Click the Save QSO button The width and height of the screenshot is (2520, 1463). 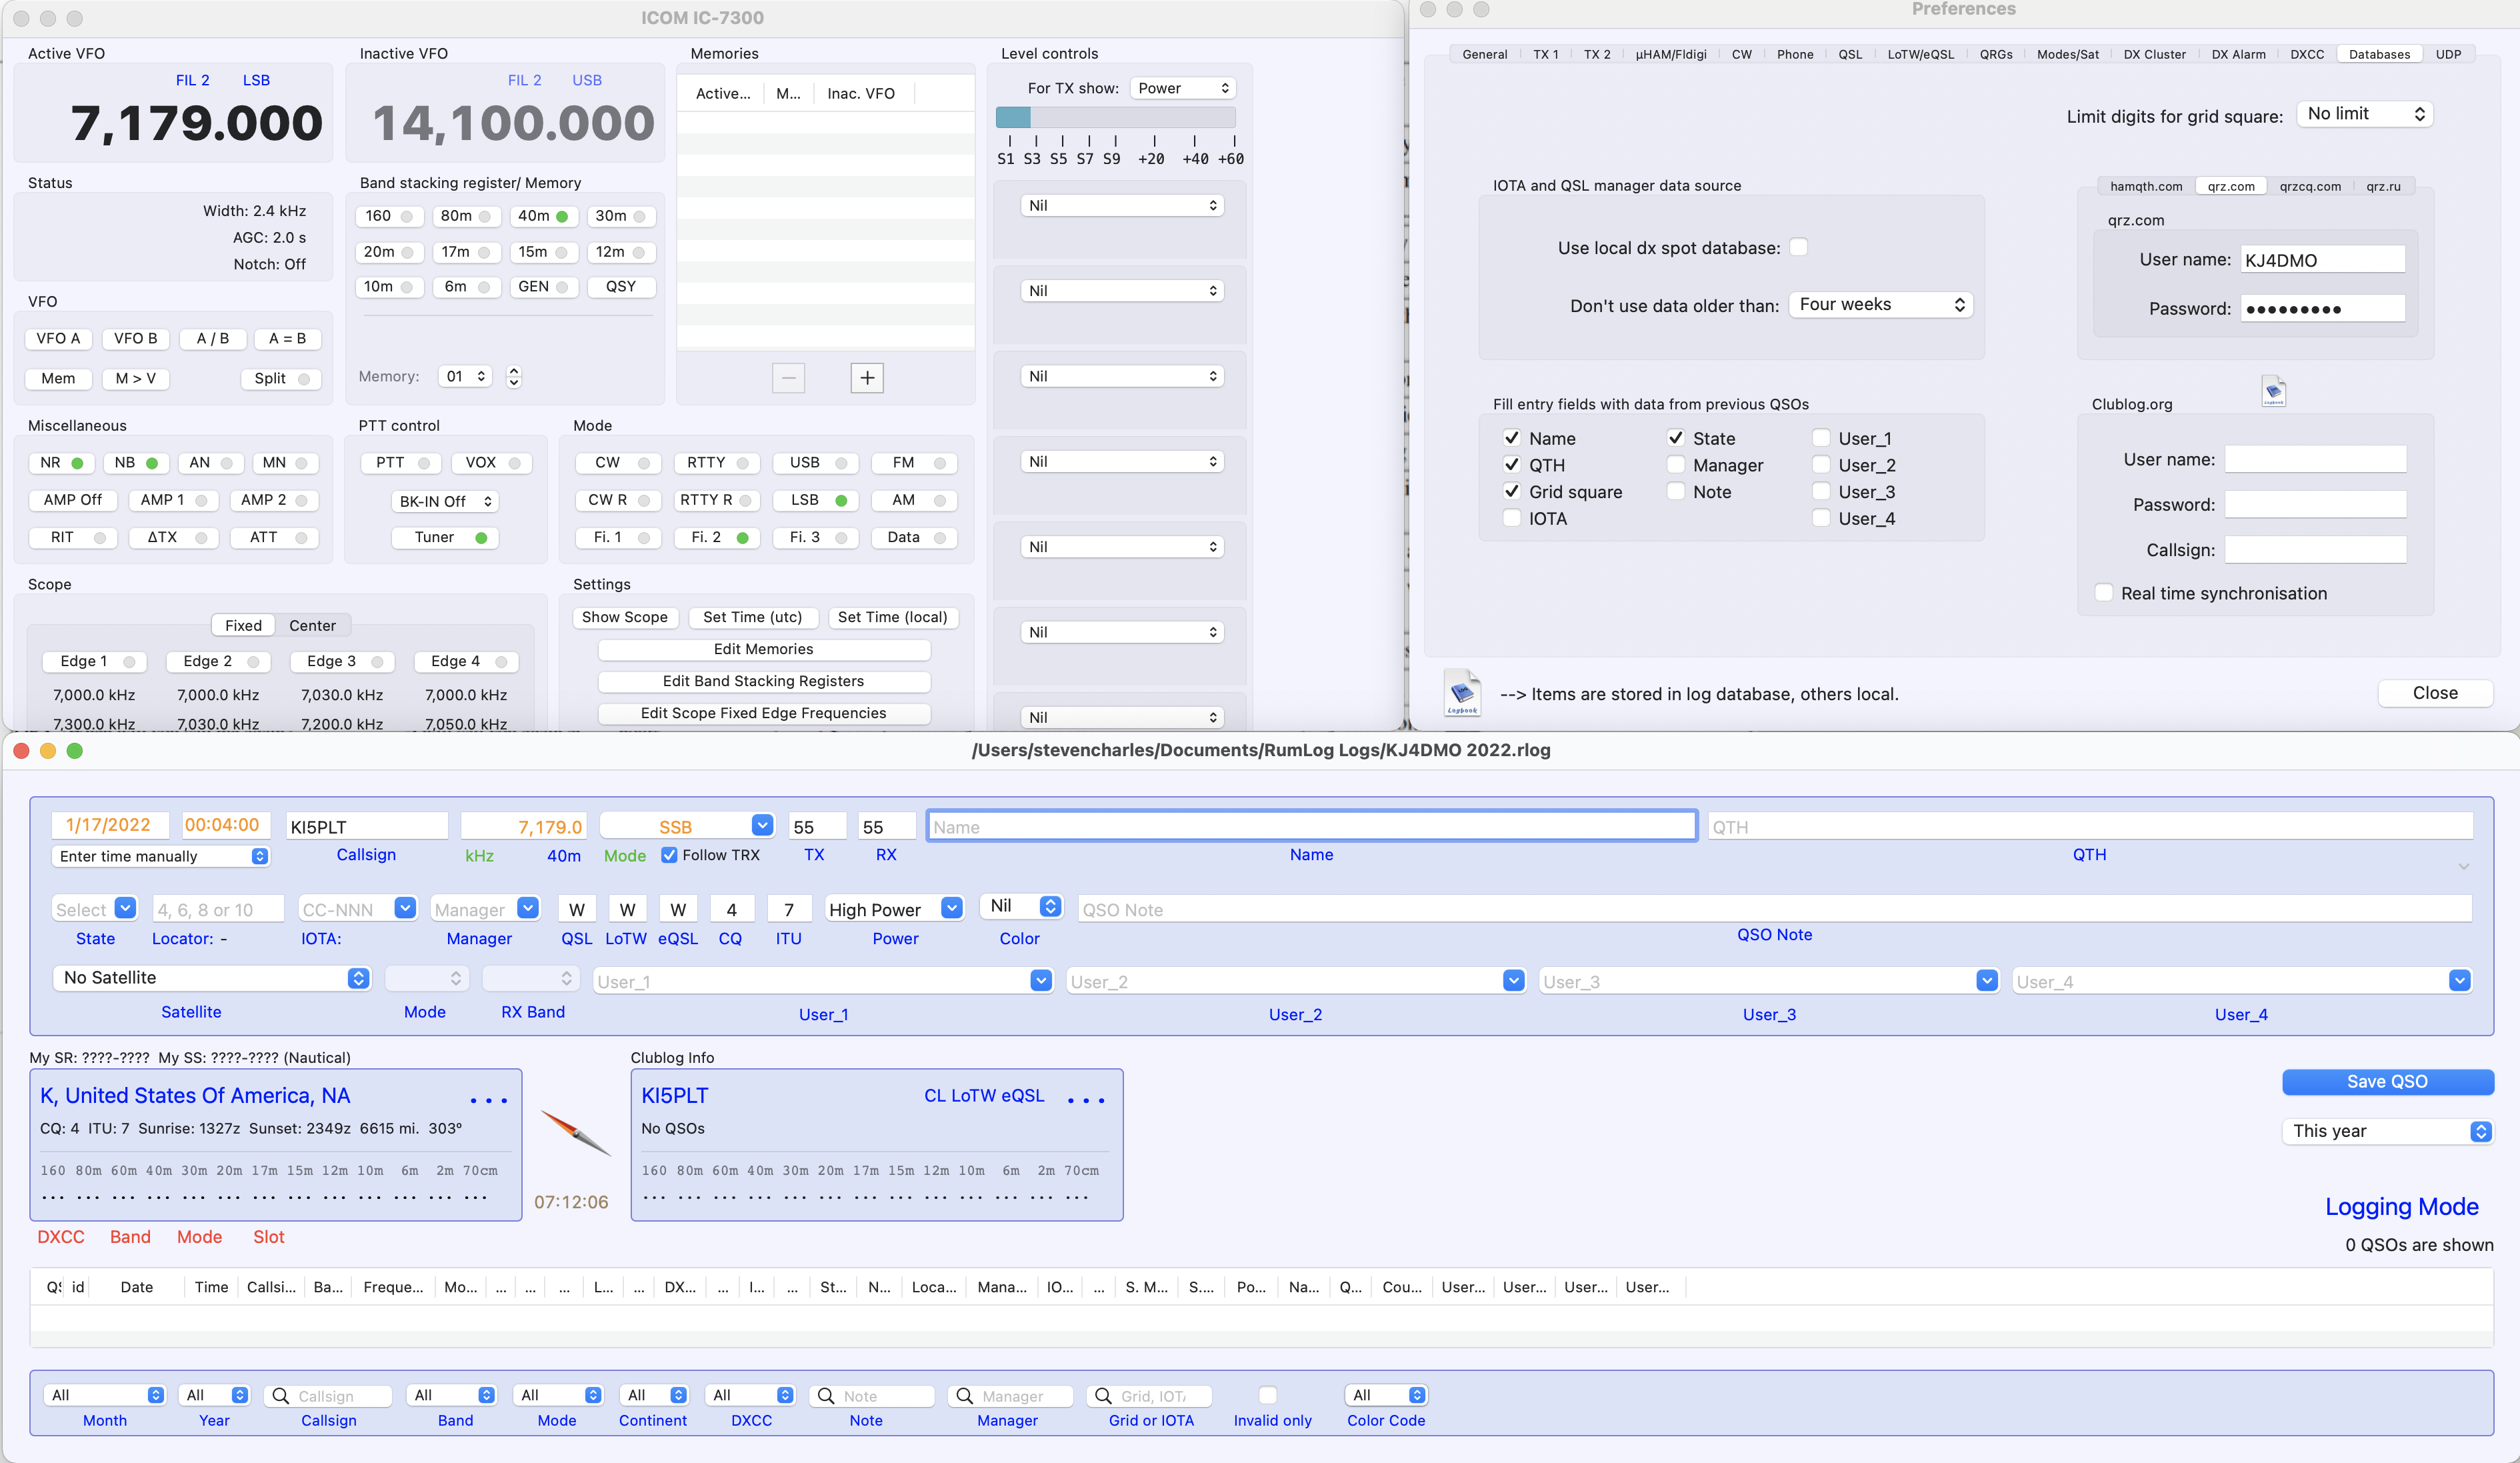tap(2387, 1081)
